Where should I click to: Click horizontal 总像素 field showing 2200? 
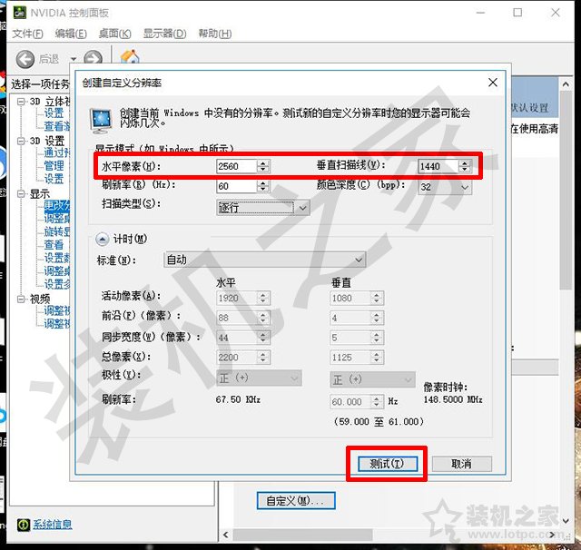tap(236, 358)
